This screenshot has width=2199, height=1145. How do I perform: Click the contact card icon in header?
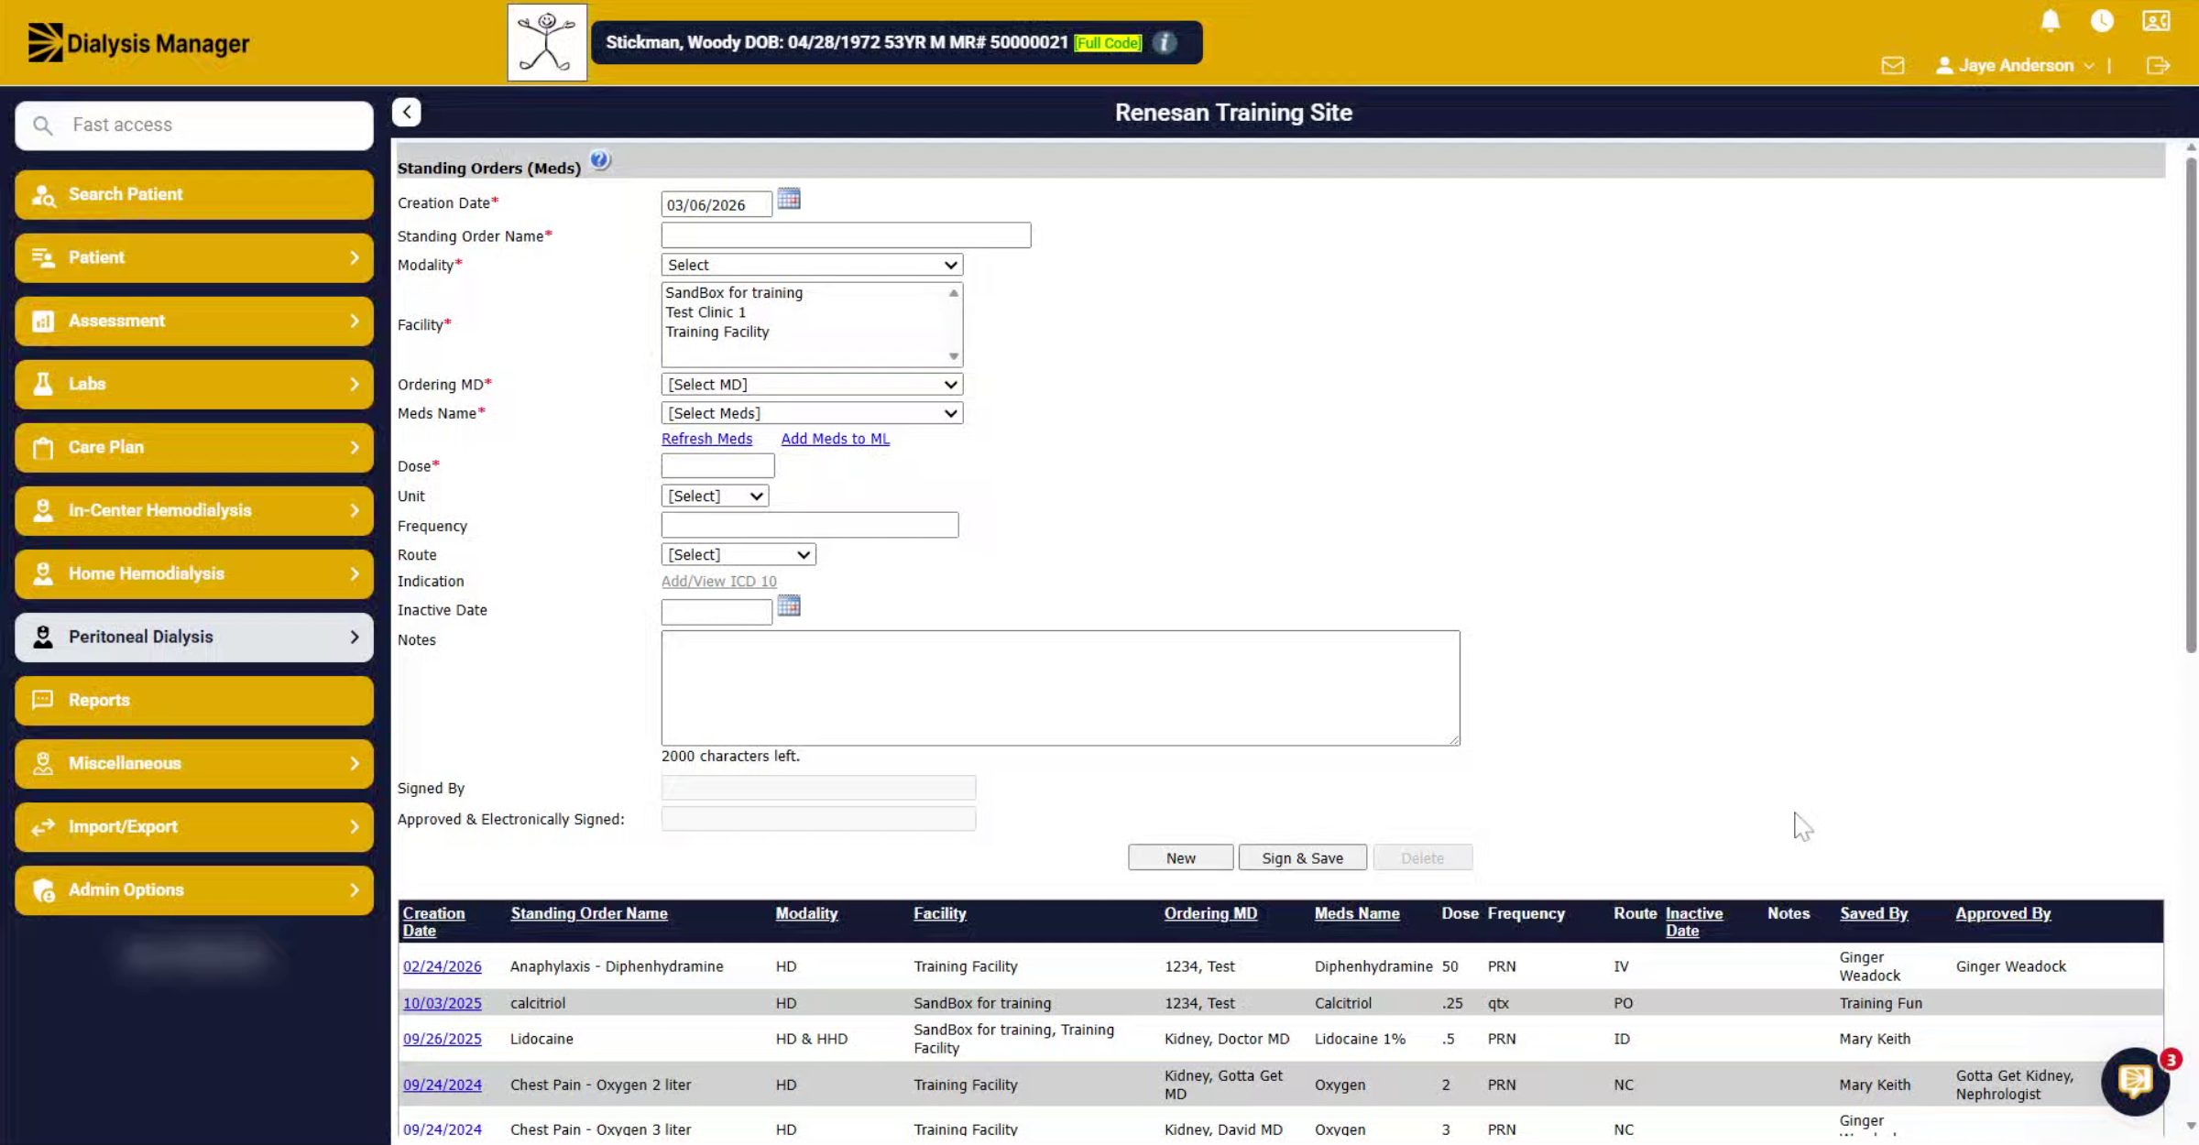coord(2156,21)
